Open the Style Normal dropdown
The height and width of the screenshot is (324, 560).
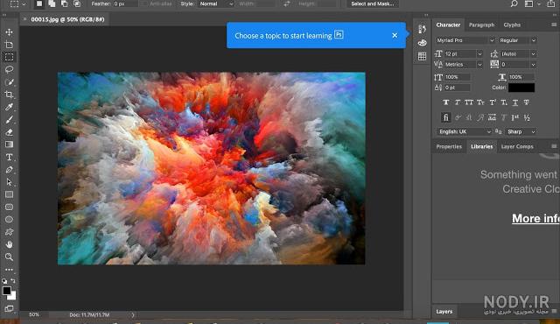[x=216, y=4]
